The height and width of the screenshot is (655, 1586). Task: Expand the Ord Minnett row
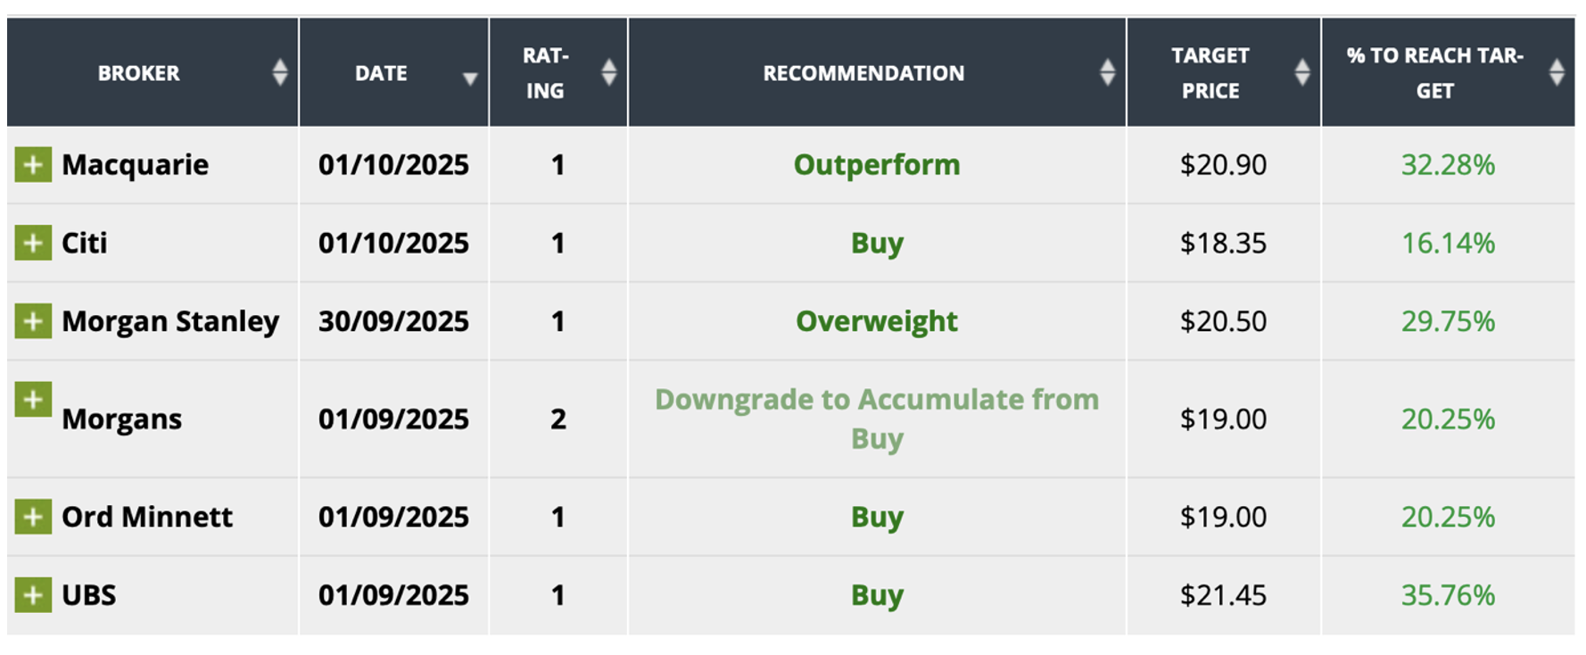point(33,517)
